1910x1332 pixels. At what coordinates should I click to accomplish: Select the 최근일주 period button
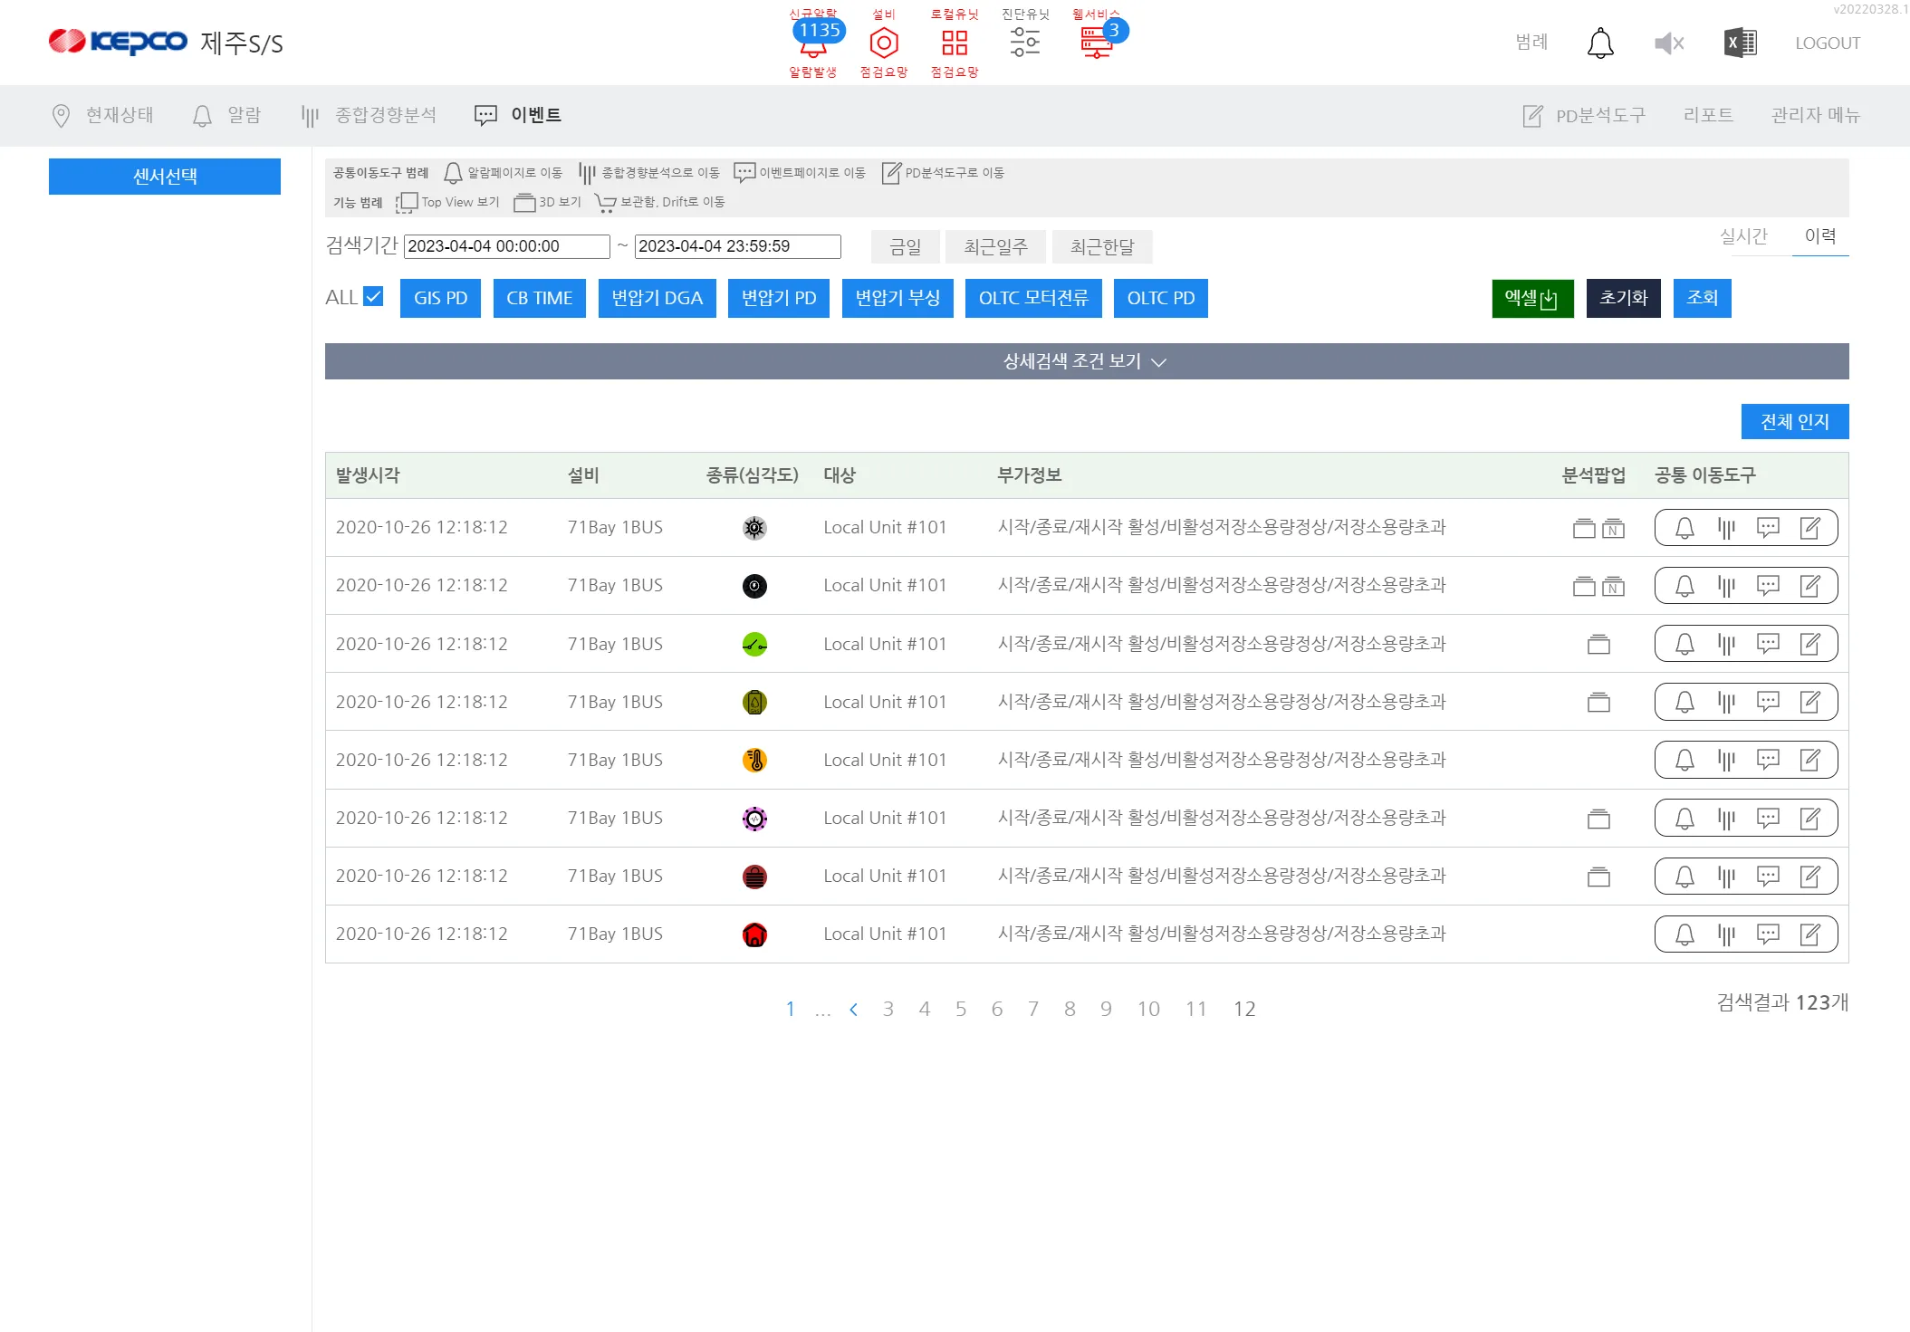[995, 246]
